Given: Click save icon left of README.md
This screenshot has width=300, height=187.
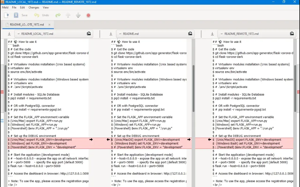Looking at the screenshot, I should point(111,34).
